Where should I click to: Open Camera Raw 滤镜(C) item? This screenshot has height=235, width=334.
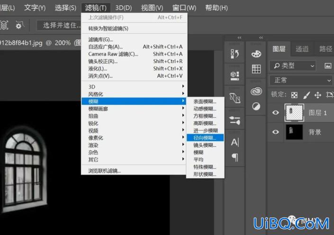coord(134,54)
